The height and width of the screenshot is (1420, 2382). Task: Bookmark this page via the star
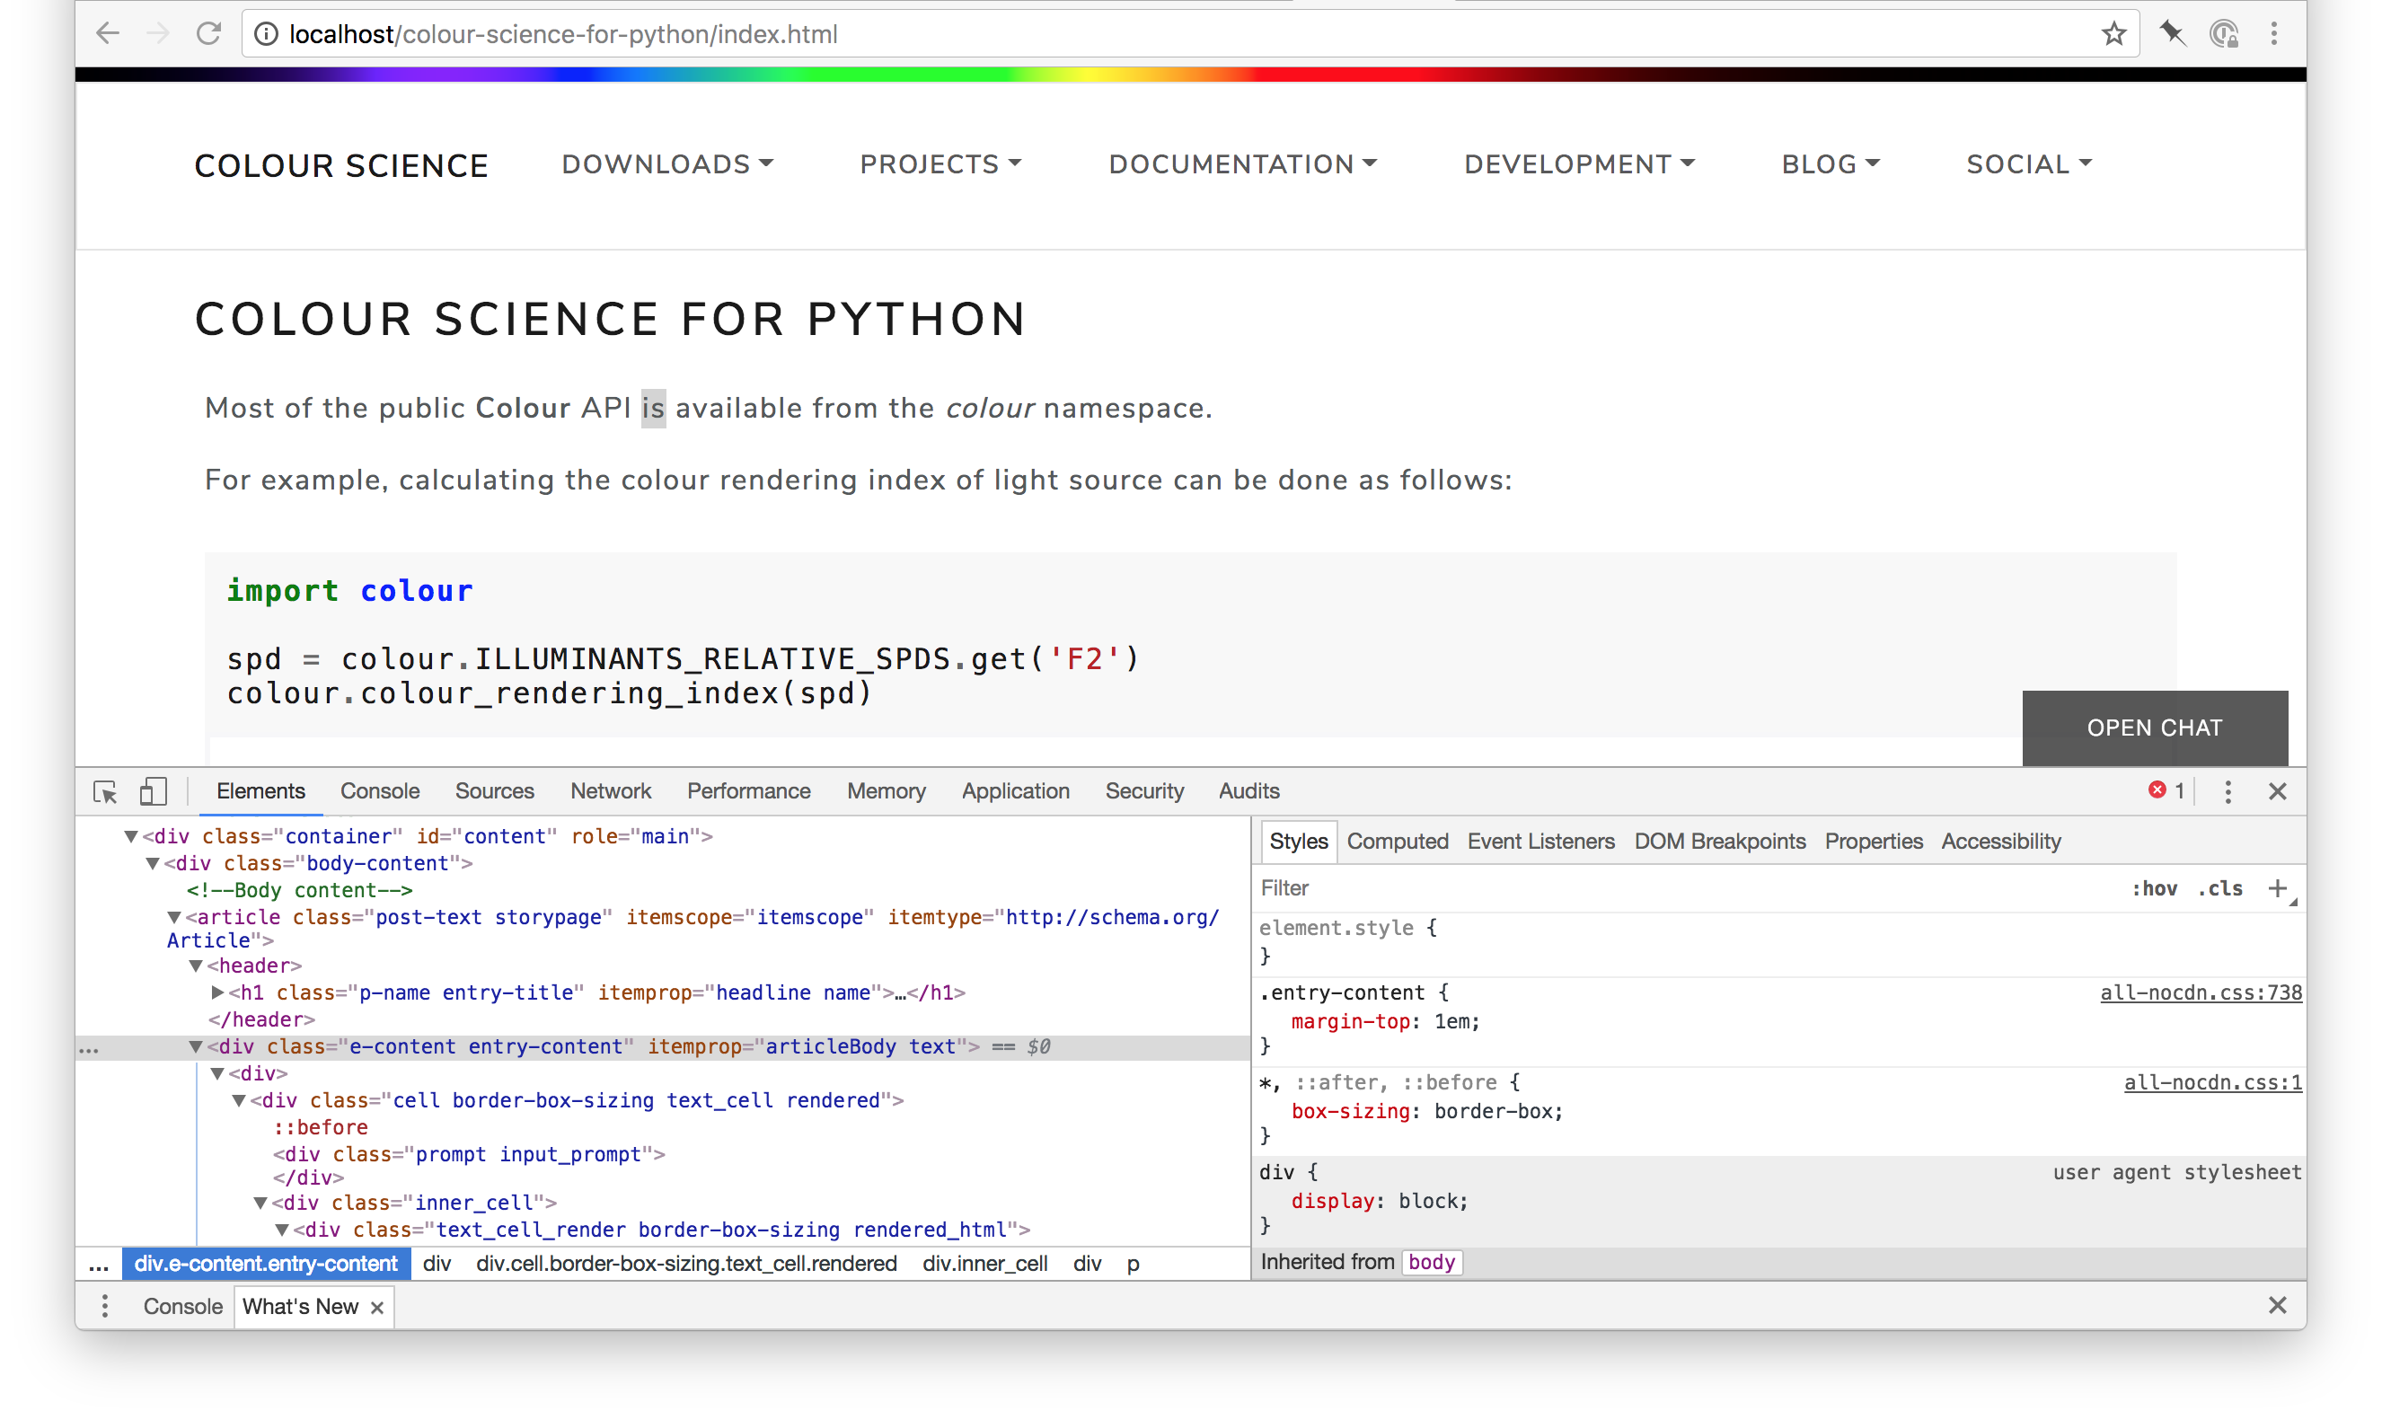tap(2114, 33)
